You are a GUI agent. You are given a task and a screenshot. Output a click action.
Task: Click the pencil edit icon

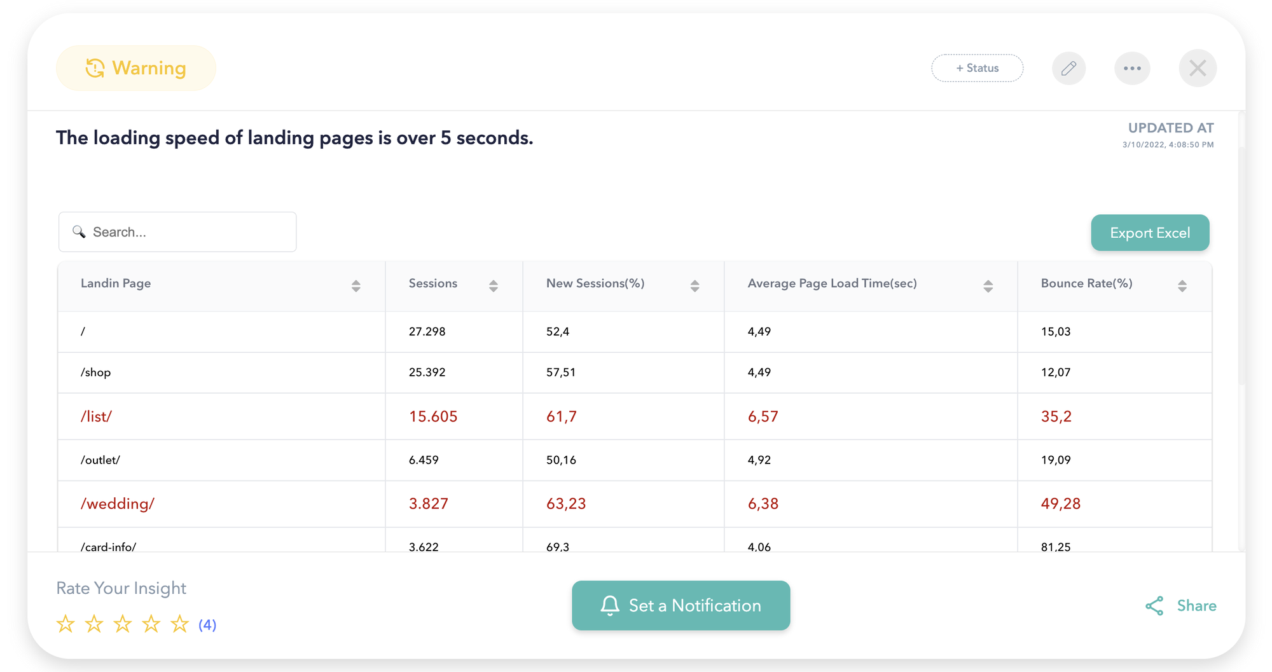[1068, 68]
